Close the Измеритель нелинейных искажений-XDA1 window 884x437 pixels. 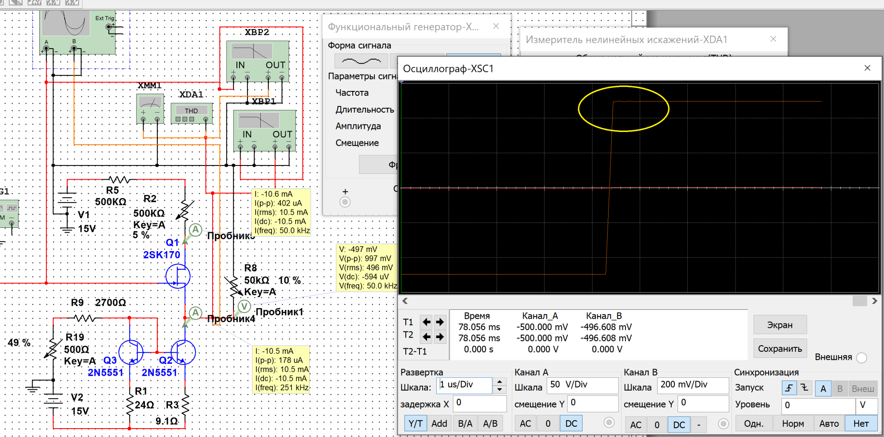click(773, 39)
